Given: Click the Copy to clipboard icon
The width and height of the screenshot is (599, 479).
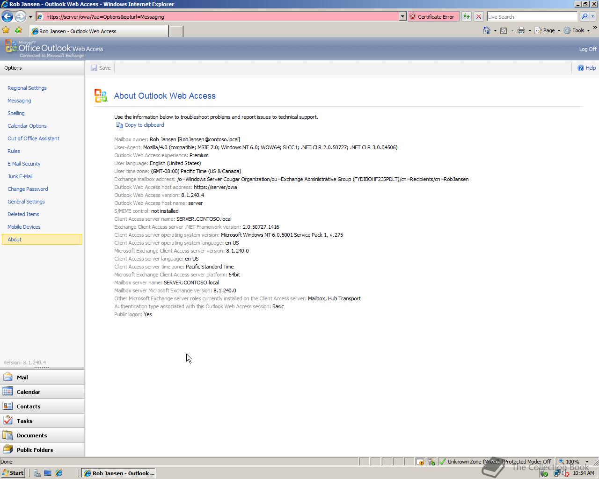Looking at the screenshot, I should click(119, 125).
